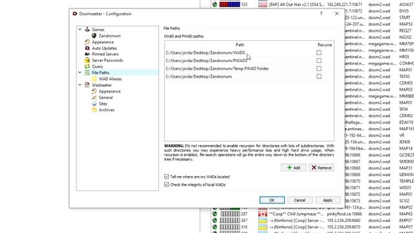Viewport: 414px width, 233px height.
Task: Open the Wadseeker General page
Action: (105, 98)
